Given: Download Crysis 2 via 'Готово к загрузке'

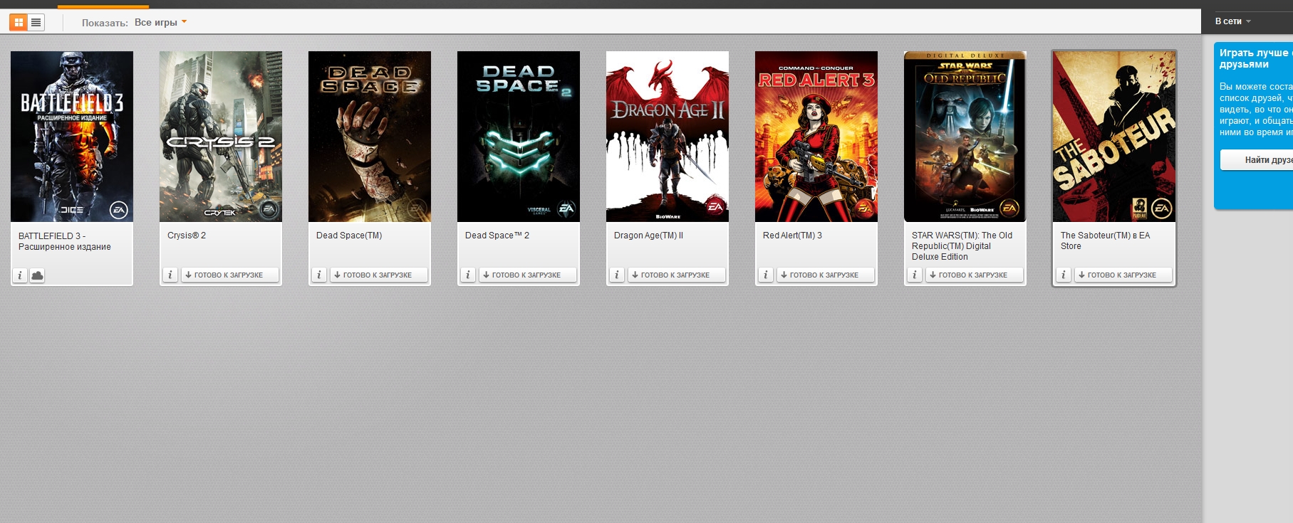Looking at the screenshot, I should pyautogui.click(x=229, y=275).
